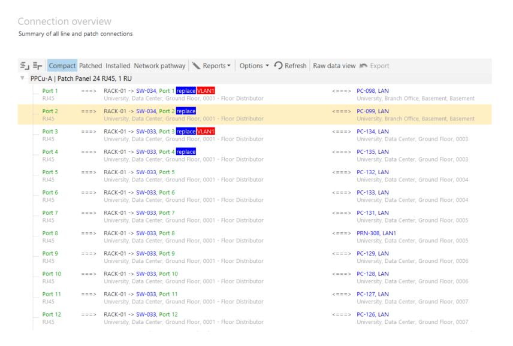This screenshot has width=513, height=346.
Task: Open PC-098, LAN link
Action: click(x=373, y=91)
